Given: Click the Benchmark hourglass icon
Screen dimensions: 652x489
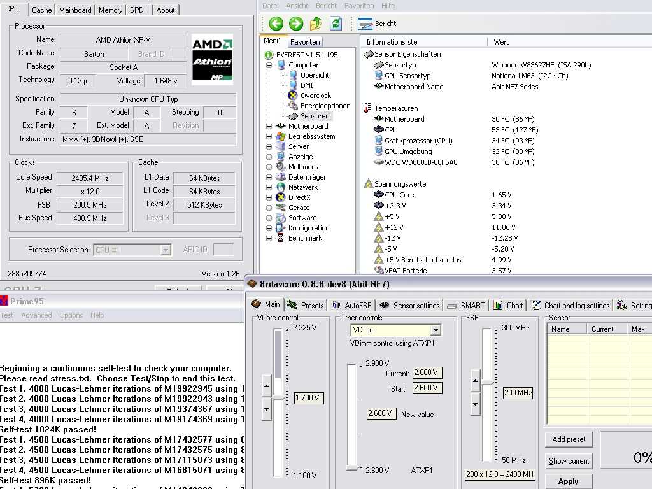Looking at the screenshot, I should pyautogui.click(x=281, y=238).
